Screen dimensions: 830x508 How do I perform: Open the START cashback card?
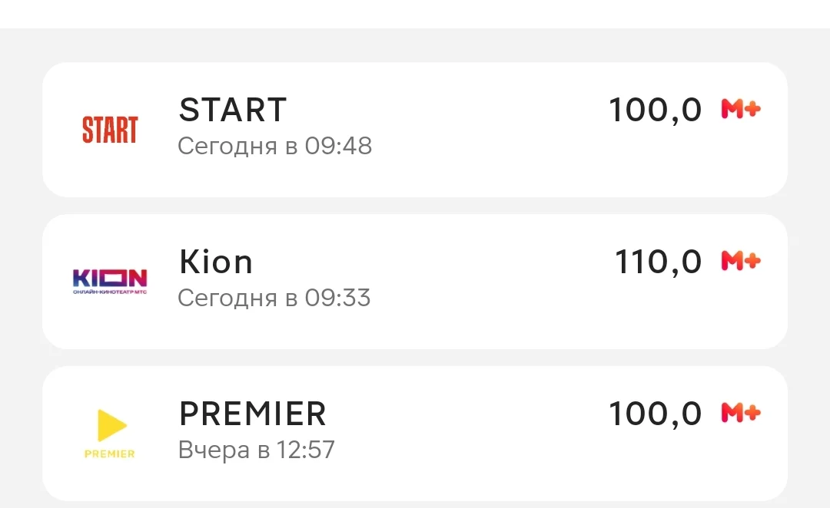coord(415,130)
